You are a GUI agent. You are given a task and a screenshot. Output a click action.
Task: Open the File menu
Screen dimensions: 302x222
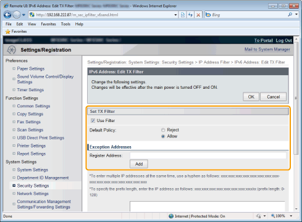[x=9, y=24]
